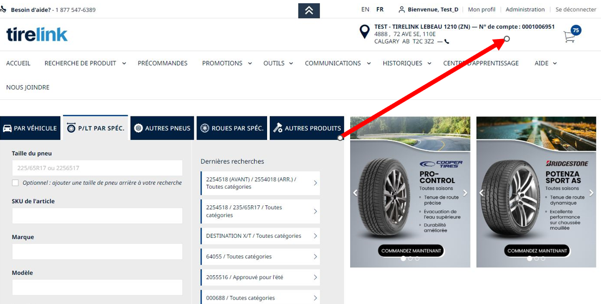Switch to the P/LT par spéc. tab

tap(96, 128)
